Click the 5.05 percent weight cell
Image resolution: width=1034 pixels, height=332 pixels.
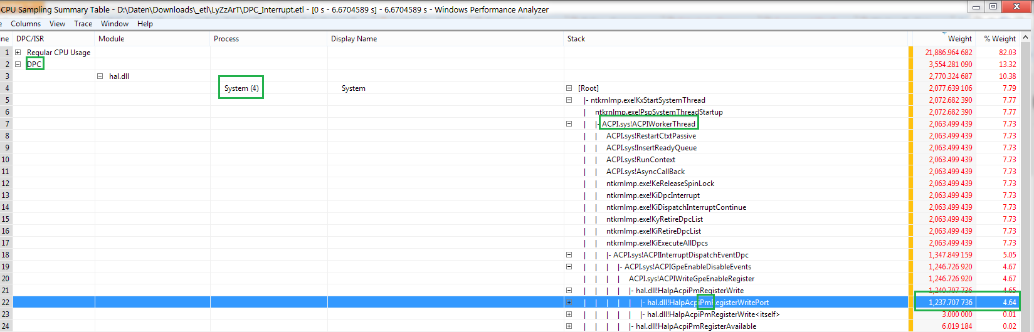[1010, 255]
